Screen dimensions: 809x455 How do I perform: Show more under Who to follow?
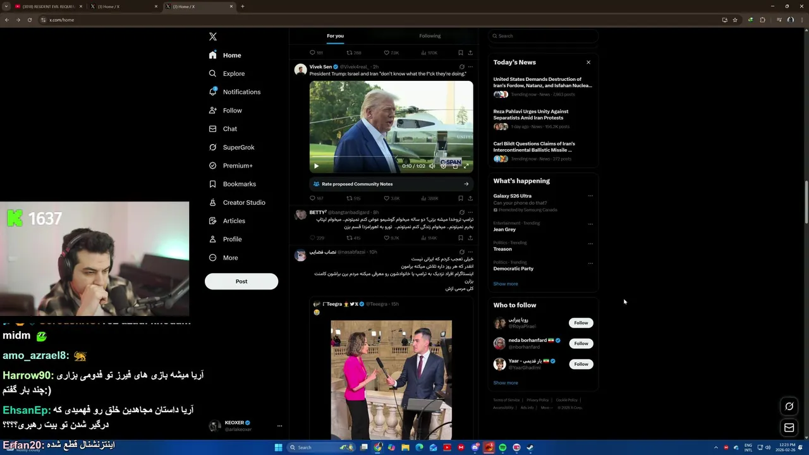click(x=506, y=383)
